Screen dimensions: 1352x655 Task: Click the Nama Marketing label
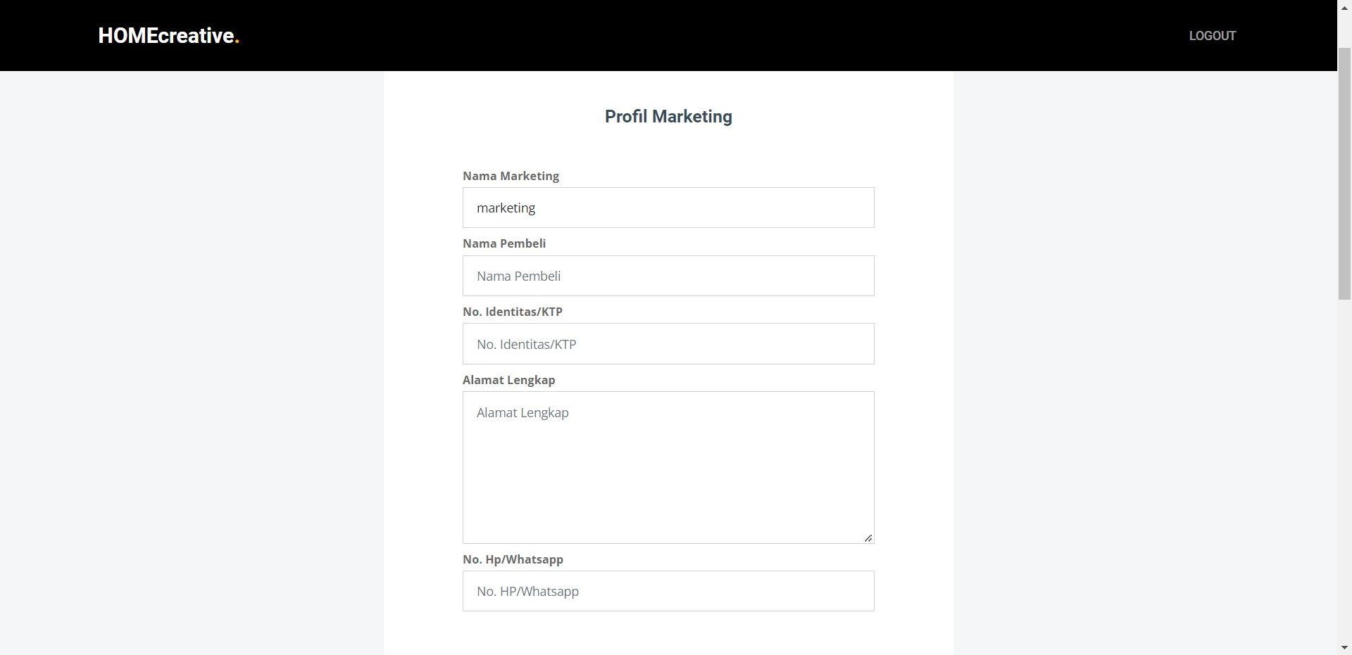[x=511, y=176]
